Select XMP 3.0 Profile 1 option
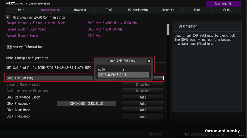The height and width of the screenshot is (138, 247). [x=123, y=75]
